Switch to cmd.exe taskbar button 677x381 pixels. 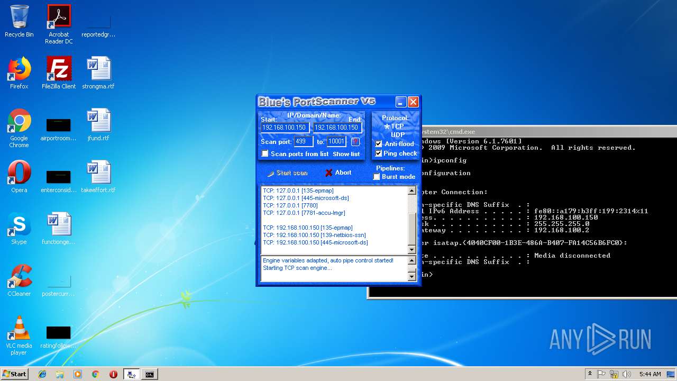point(150,374)
